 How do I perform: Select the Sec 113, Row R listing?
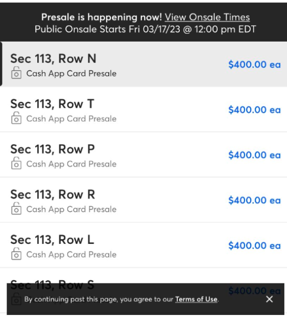[143, 200]
